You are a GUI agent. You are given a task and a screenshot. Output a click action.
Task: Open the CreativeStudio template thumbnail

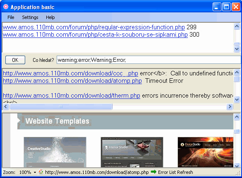(x=55, y=152)
